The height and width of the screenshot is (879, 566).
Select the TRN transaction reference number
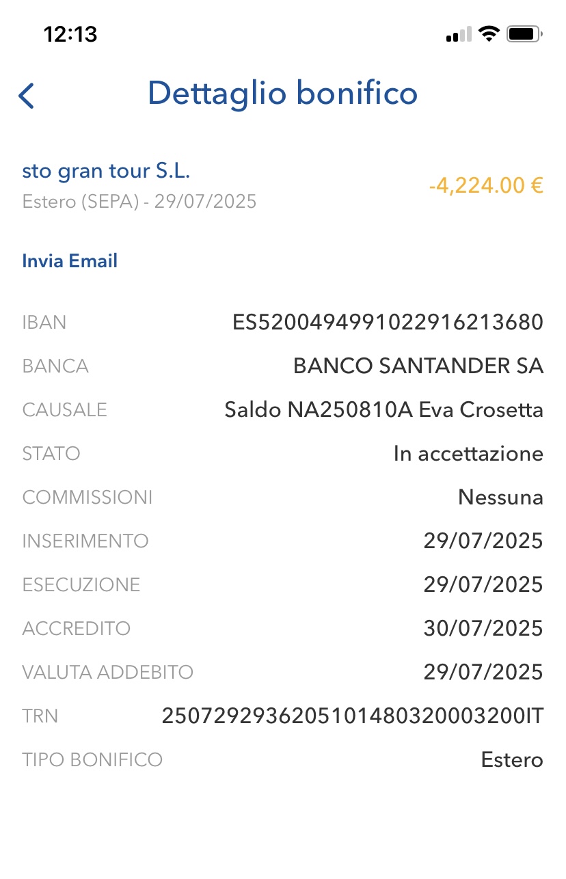click(x=353, y=716)
